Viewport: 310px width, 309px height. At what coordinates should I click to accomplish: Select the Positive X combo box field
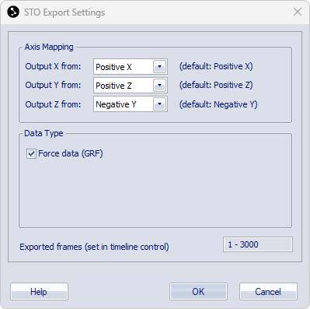(131, 67)
